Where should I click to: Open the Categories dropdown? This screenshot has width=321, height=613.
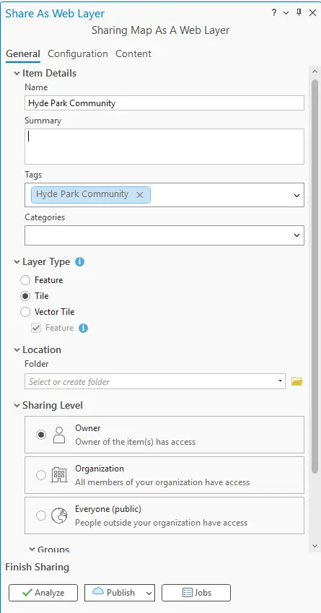[164, 235]
